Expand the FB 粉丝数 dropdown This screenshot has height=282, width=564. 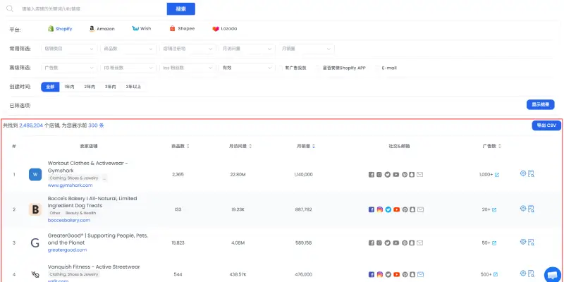click(128, 68)
